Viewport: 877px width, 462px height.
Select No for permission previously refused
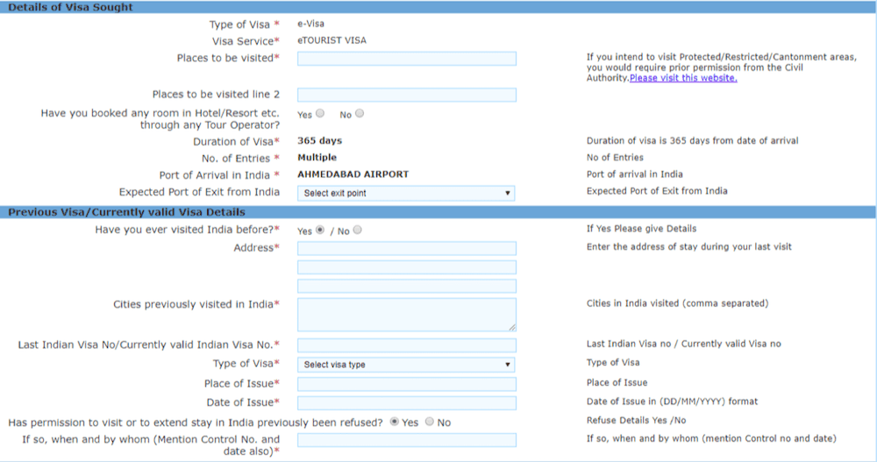coord(430,422)
